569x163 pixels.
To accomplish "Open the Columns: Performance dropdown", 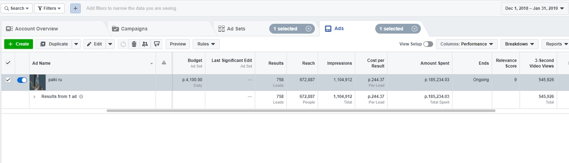I will 467,44.
